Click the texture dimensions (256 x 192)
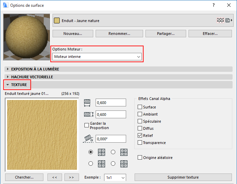This screenshot has height=184, width=237. click(x=70, y=94)
